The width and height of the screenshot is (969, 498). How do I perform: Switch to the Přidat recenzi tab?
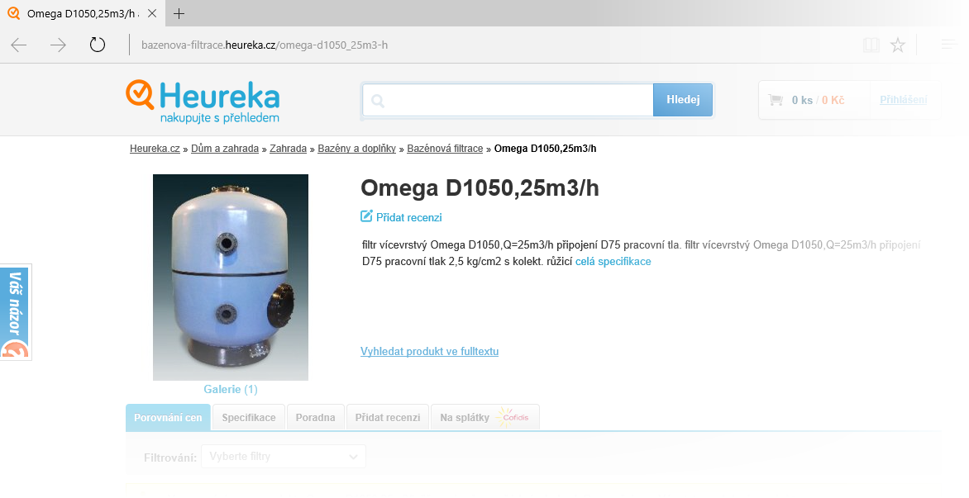[388, 418]
